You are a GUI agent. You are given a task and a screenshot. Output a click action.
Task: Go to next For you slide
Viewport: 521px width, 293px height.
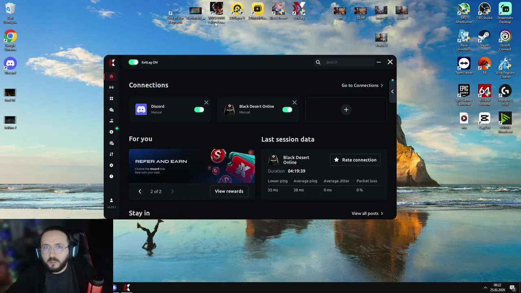pos(172,191)
